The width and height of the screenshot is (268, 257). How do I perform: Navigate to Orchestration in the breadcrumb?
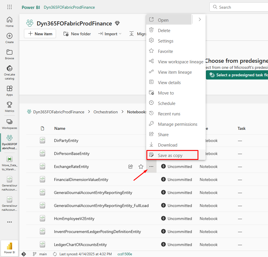[x=106, y=112]
